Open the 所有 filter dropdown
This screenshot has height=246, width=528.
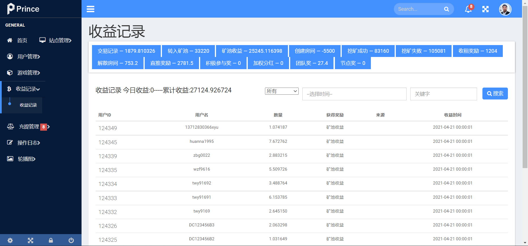282,91
